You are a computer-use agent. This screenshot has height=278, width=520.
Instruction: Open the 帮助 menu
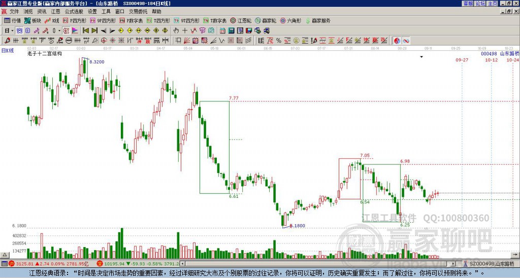(156, 12)
